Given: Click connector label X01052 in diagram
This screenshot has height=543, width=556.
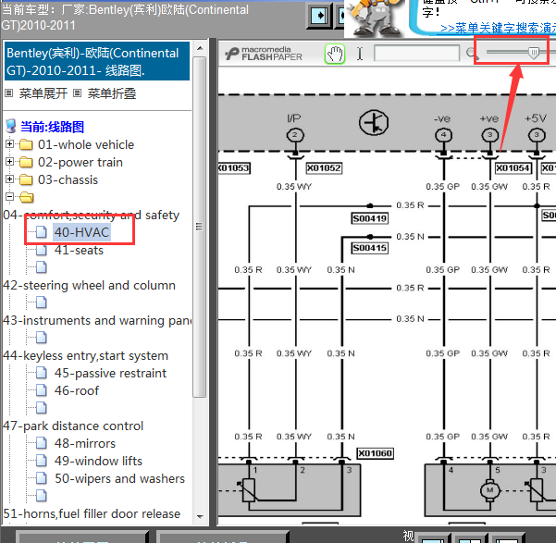Looking at the screenshot, I should click(x=324, y=167).
